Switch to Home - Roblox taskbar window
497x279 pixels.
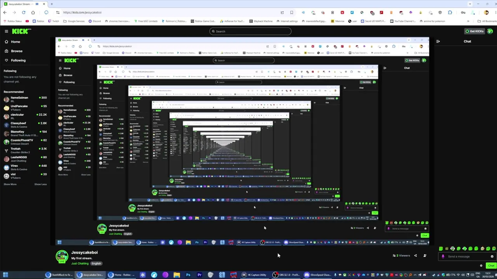tap(122, 275)
